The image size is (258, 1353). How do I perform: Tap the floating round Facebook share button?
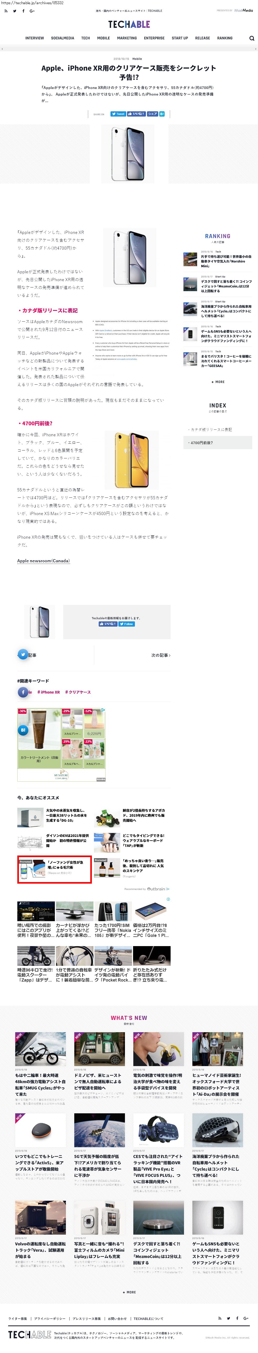(23, 692)
